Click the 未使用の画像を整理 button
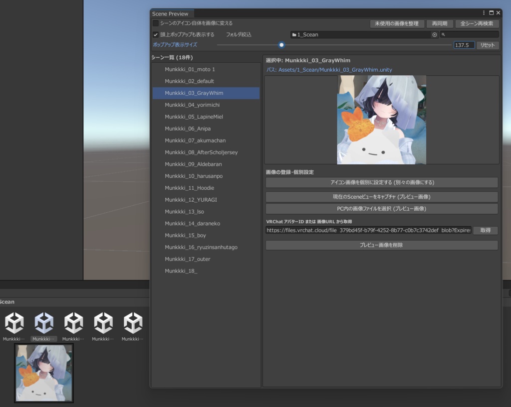Screen dimensions: 511x407 point(397,23)
